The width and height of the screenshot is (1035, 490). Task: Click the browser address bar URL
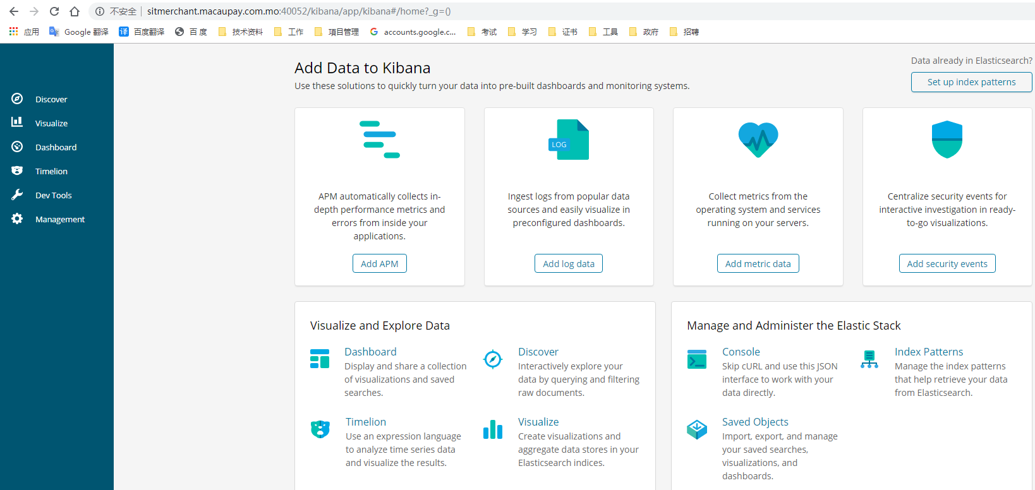pos(299,11)
